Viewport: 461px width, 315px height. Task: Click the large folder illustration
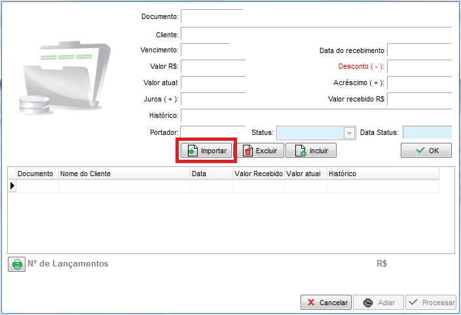(65, 75)
